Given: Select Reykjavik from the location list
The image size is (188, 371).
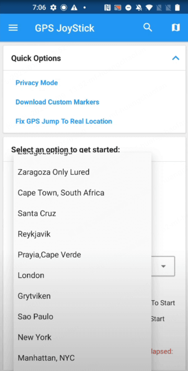Looking at the screenshot, I should pyautogui.click(x=82, y=234).
